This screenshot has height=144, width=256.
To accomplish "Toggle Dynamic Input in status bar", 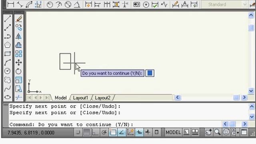I will coord(139,132).
